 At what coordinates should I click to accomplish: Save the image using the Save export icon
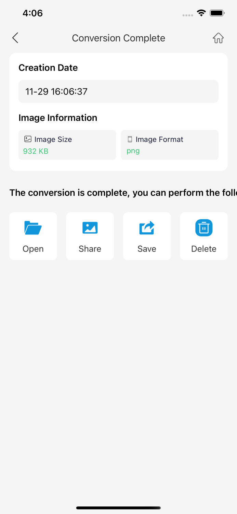[x=147, y=228]
